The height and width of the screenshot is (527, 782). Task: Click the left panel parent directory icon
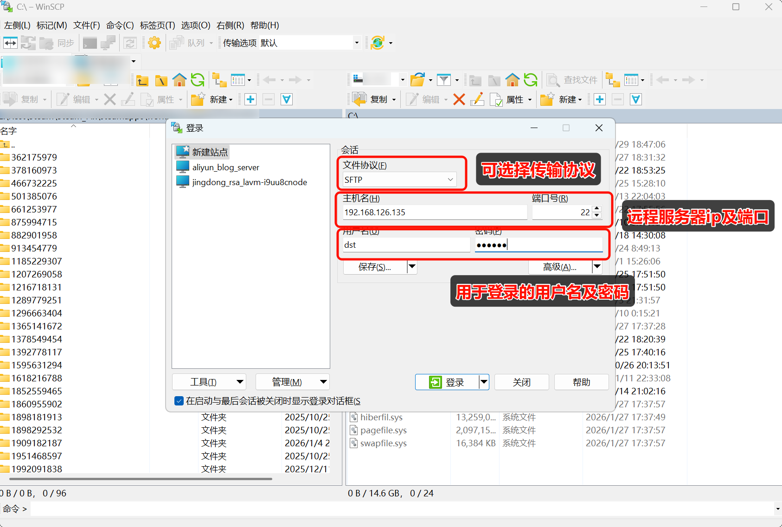pyautogui.click(x=142, y=81)
